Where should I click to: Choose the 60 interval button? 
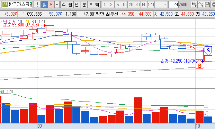tap(144, 5)
